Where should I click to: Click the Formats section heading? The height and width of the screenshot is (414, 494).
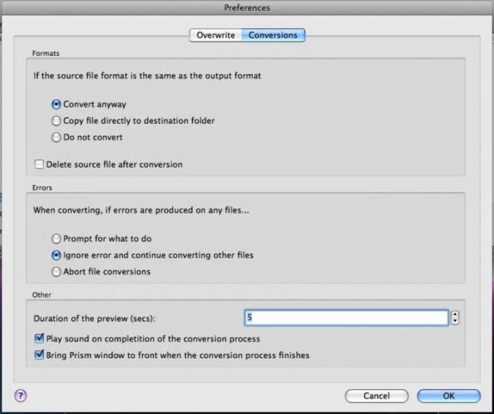pyautogui.click(x=46, y=53)
